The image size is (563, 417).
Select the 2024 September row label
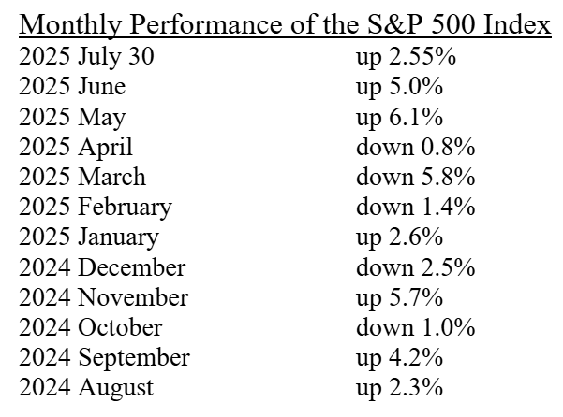coord(105,357)
